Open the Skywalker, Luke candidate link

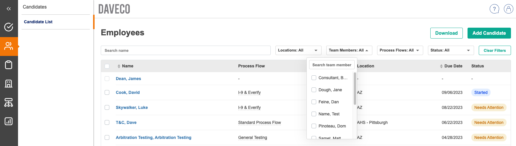click(x=132, y=107)
